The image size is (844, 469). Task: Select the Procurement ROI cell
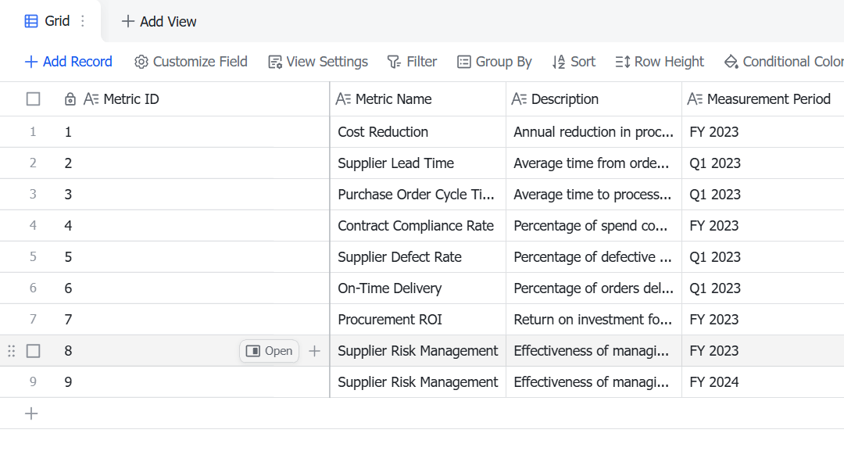[x=417, y=319]
